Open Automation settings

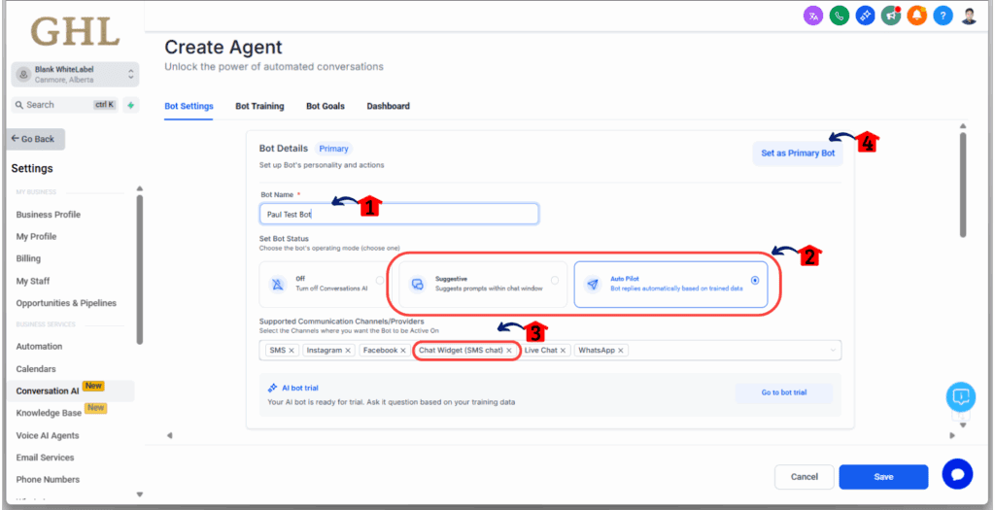(39, 347)
